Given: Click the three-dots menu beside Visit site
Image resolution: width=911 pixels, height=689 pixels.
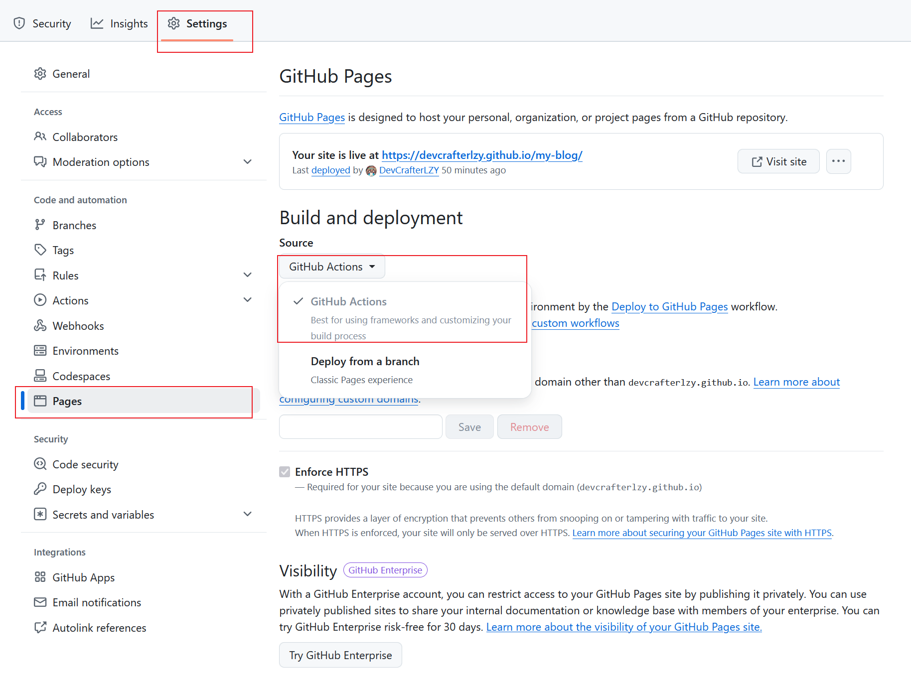Looking at the screenshot, I should (838, 161).
